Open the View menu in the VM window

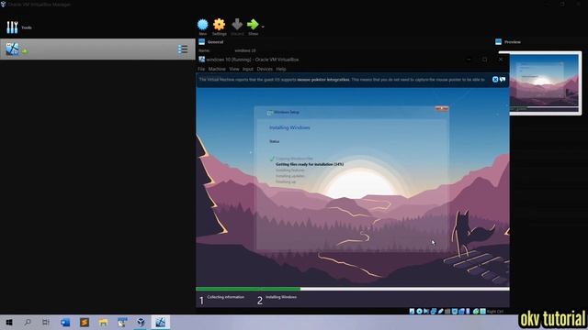(x=234, y=70)
